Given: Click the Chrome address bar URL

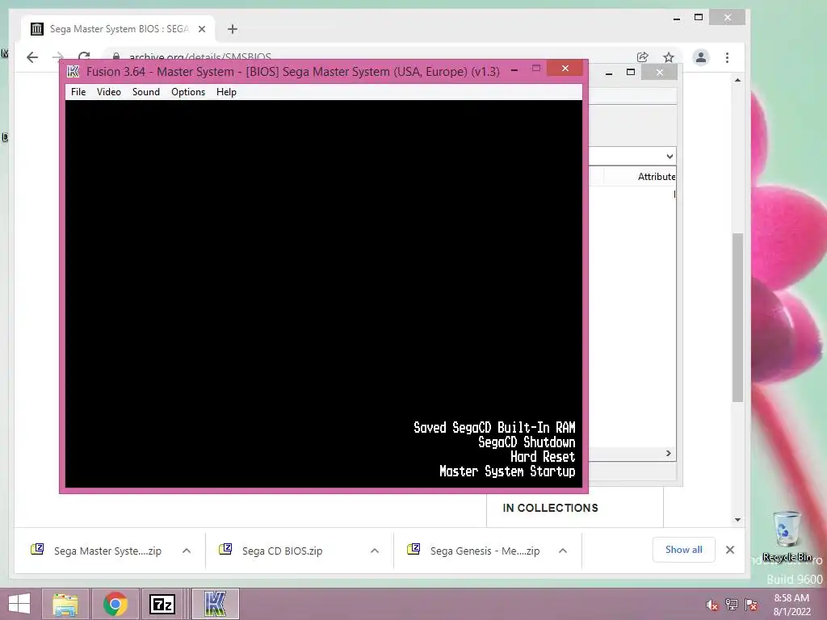Looking at the screenshot, I should [200, 57].
